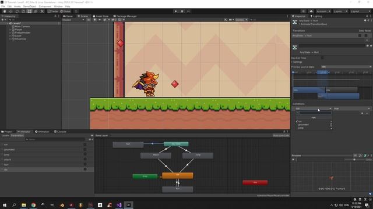373x209 pixels.
Task: Open the Layers dropdown
Action: [x=340, y=11]
